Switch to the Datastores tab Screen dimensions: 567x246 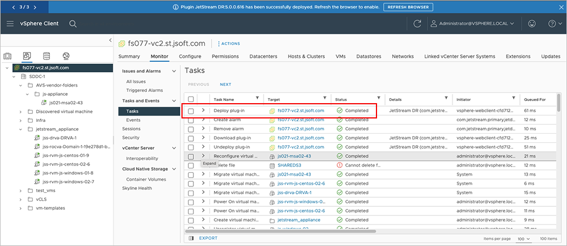pyautogui.click(x=369, y=57)
